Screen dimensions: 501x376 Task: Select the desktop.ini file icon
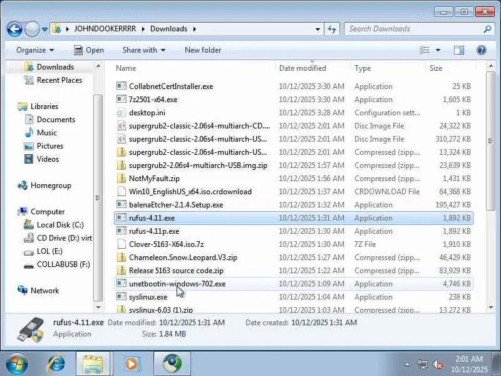[x=121, y=113]
